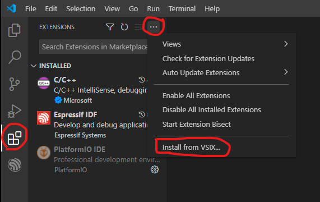
Task: Click the C/C++ IntelliSense description text
Action: click(x=100, y=90)
